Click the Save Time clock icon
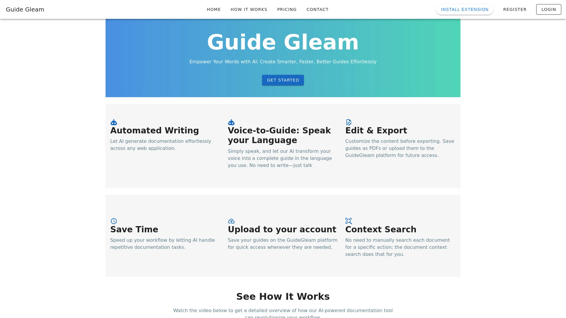The image size is (566, 318). [113, 221]
